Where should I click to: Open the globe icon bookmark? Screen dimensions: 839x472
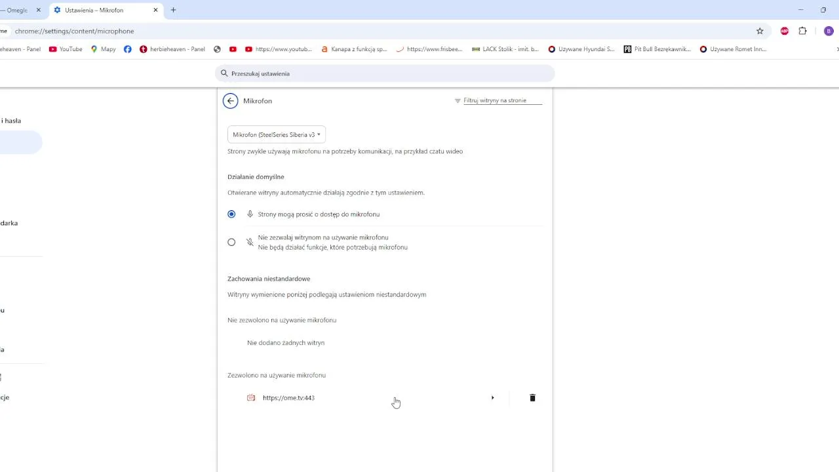coord(218,49)
